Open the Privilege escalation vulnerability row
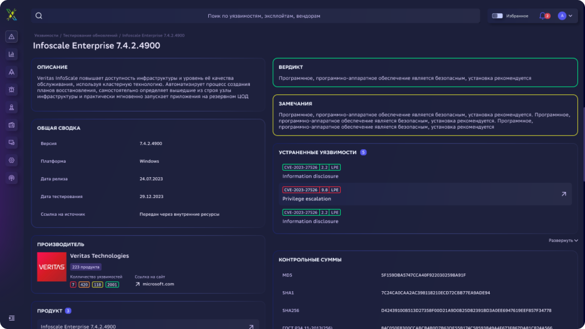Screen dimensions: 585x329 tap(425, 194)
